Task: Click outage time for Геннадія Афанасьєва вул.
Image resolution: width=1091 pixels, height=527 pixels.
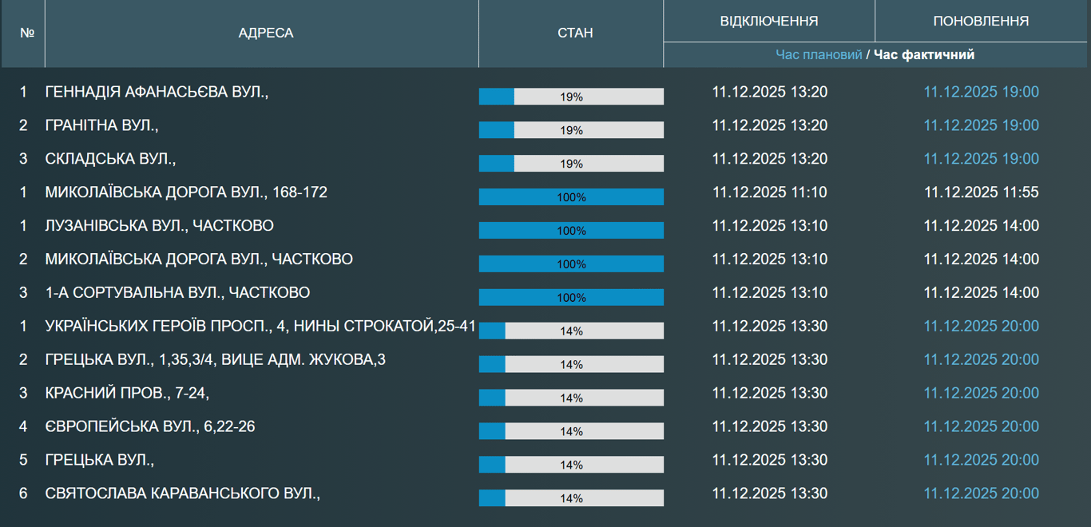Action: [769, 93]
